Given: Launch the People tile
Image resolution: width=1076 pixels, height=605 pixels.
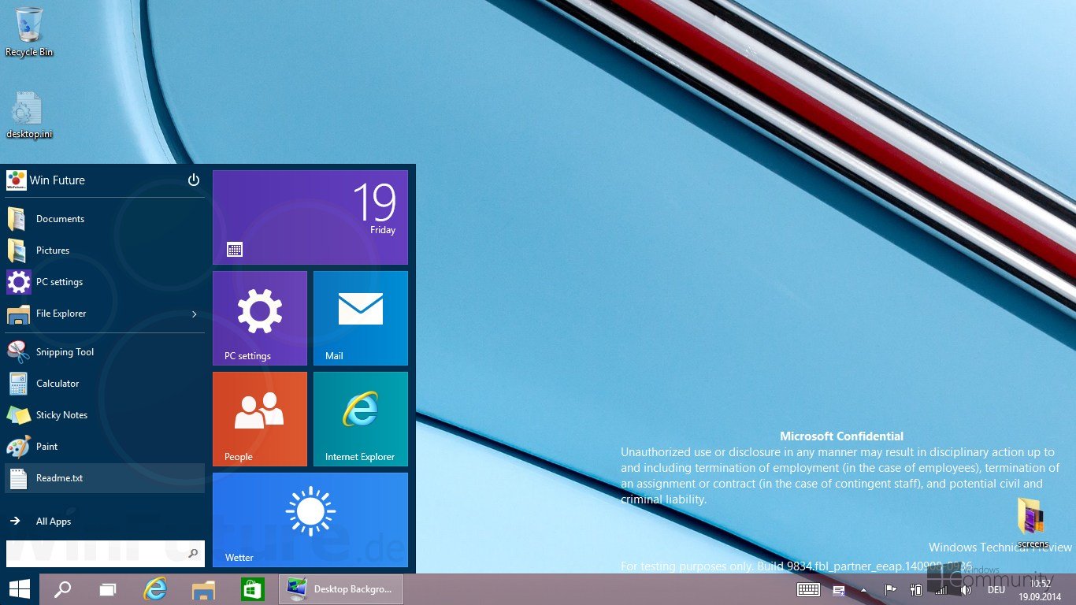Looking at the screenshot, I should 260,418.
